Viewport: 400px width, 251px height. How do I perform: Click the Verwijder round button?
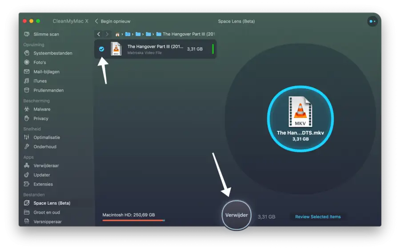point(236,215)
